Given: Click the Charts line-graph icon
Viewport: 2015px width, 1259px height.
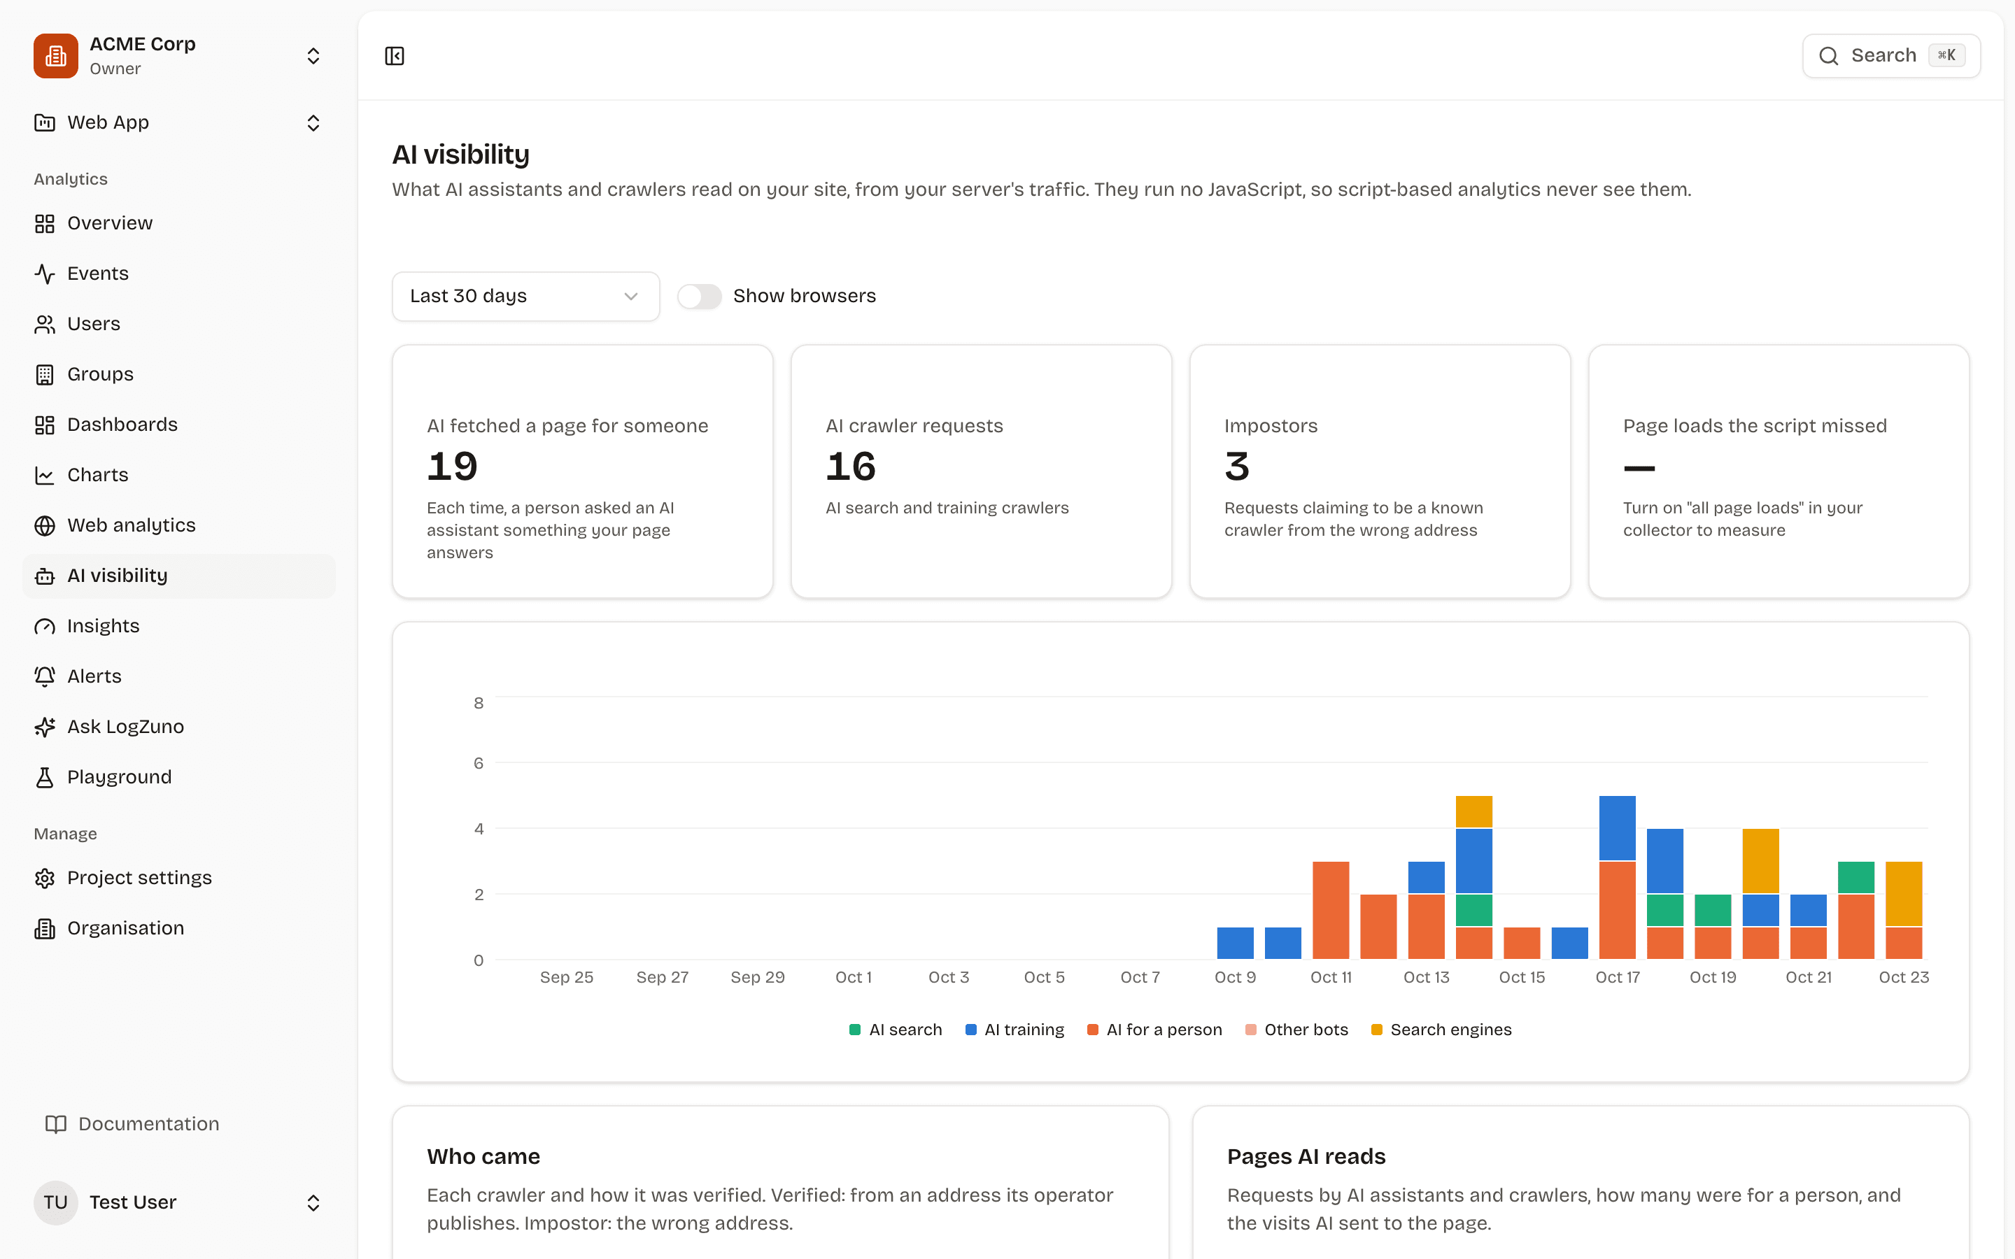Looking at the screenshot, I should pos(45,476).
